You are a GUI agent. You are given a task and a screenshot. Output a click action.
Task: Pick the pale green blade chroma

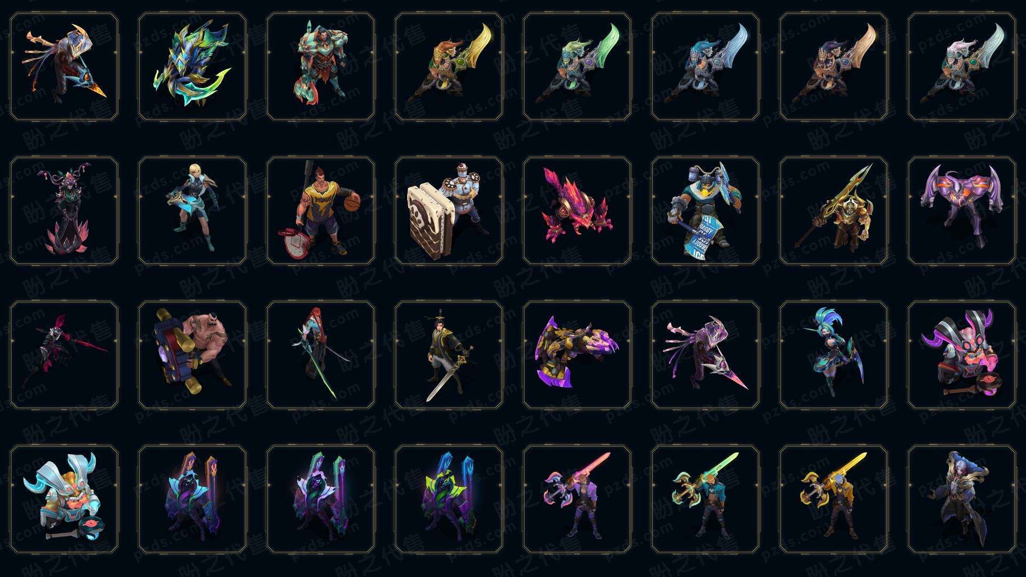[x=577, y=66]
